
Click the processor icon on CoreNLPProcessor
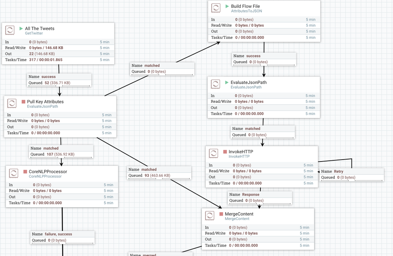click(14, 173)
